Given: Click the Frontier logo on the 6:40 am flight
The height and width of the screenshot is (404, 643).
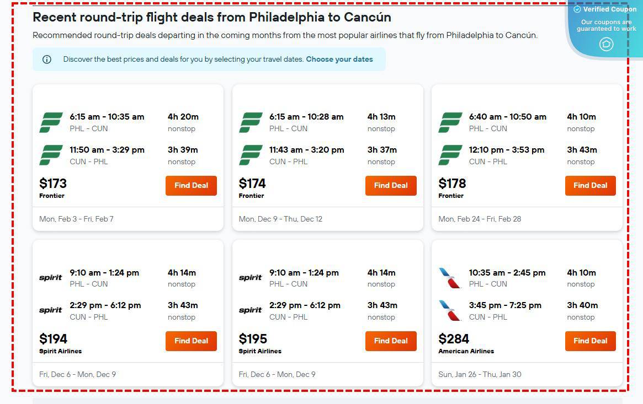Looking at the screenshot, I should click(x=450, y=122).
